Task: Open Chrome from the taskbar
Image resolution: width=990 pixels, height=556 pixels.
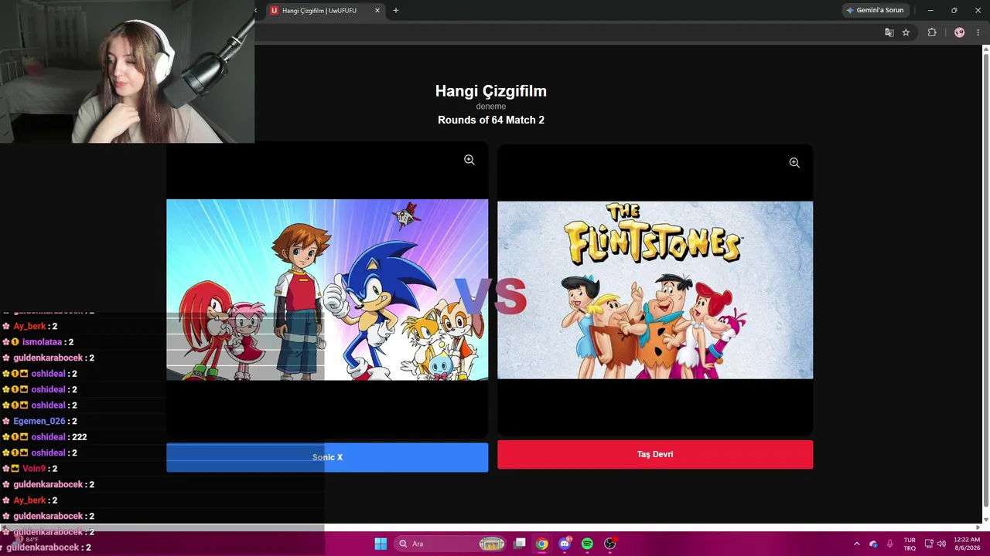Action: point(542,544)
